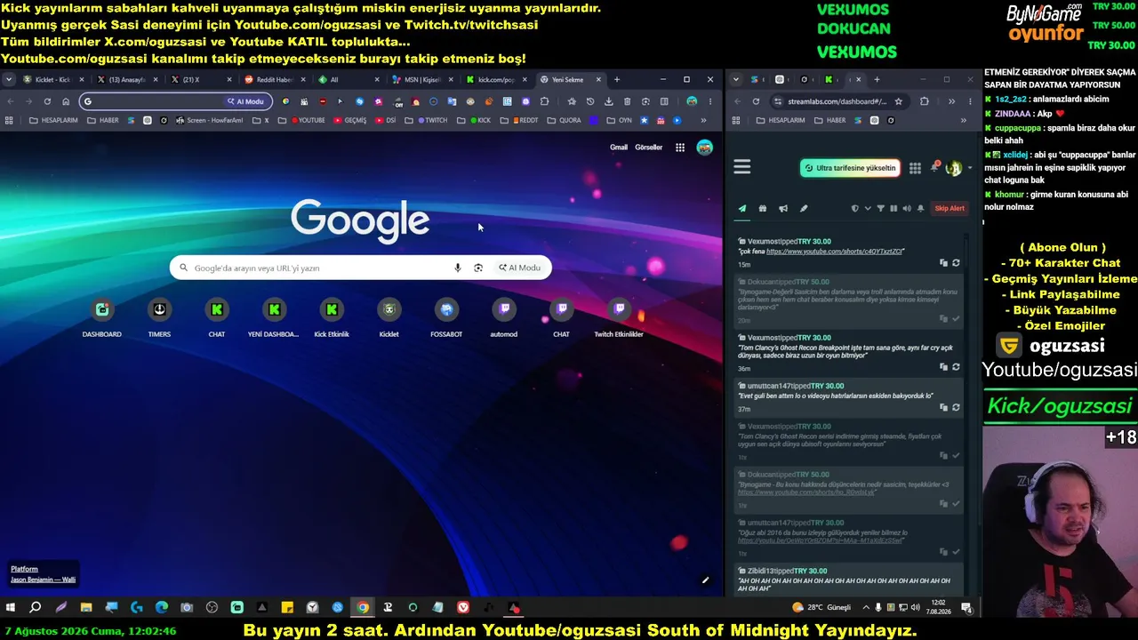Image resolution: width=1138 pixels, height=640 pixels.
Task: Customize the new tab page with pencil icon
Action: point(705,580)
